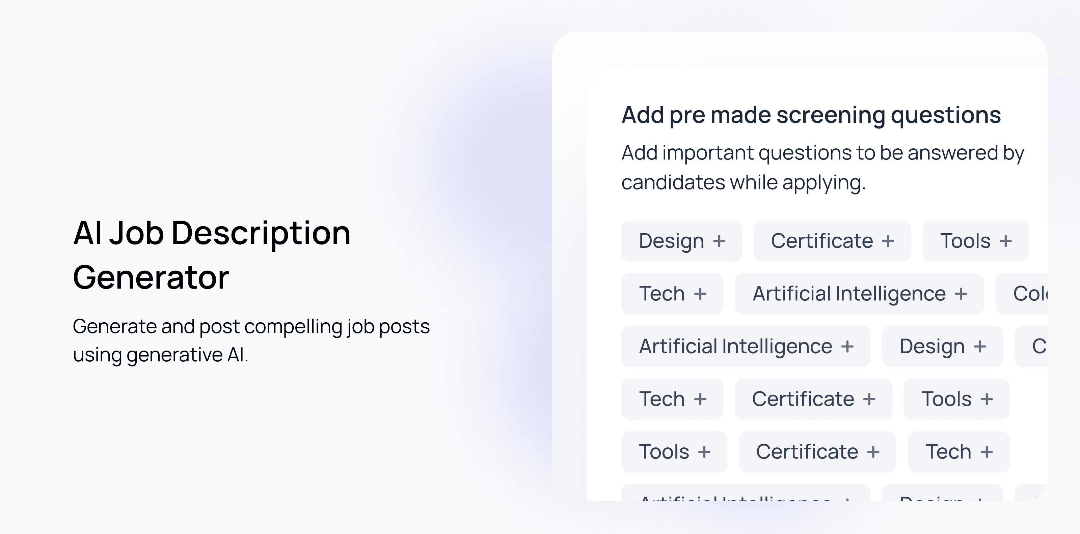Select the first-row Design chip label

click(672, 241)
